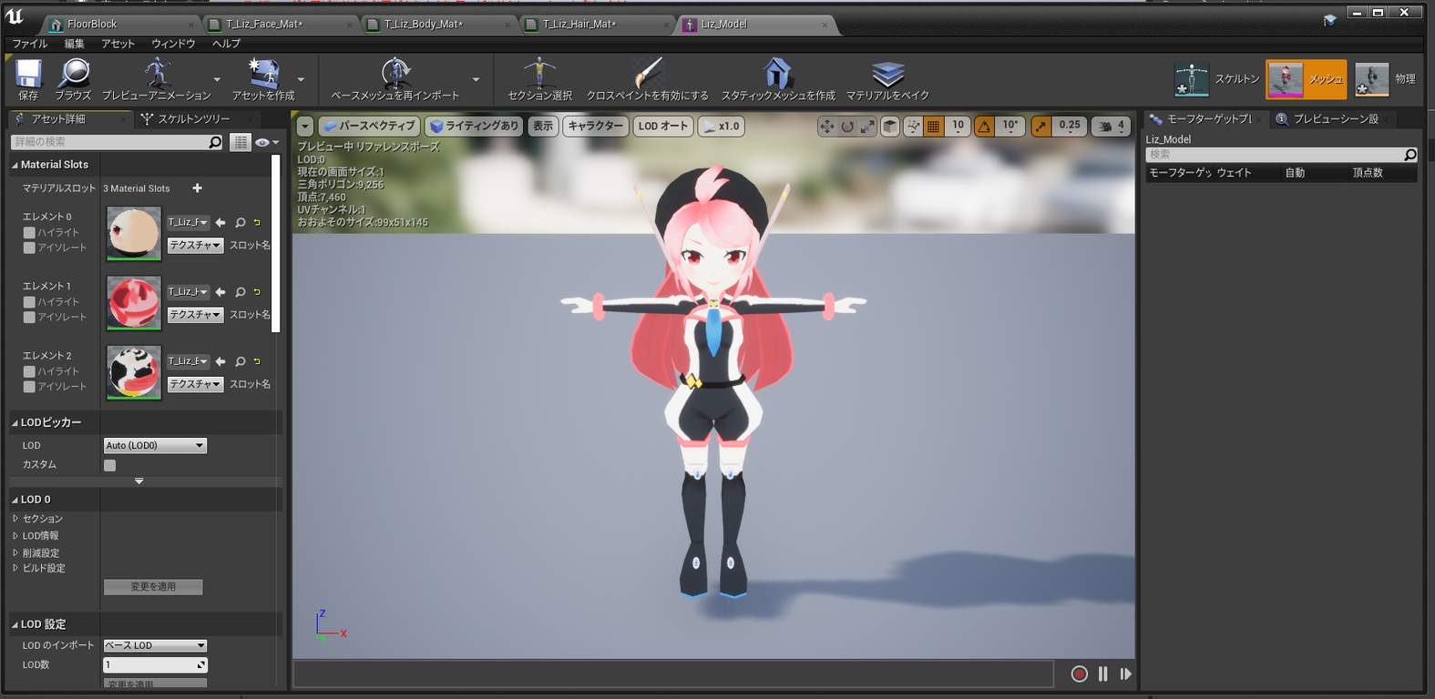Open the ベース LOD import dropdown
The height and width of the screenshot is (699, 1435).
pos(155,645)
